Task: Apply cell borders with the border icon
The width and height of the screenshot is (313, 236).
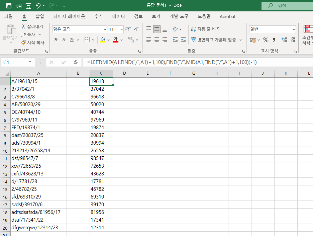Action: coord(87,40)
